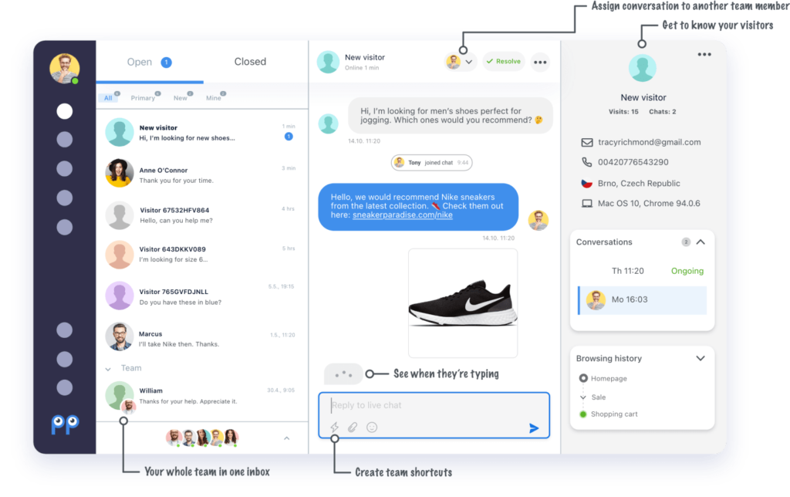This screenshot has height=497, width=790.
Task: Click the Reply to live chat field
Action: (432, 405)
